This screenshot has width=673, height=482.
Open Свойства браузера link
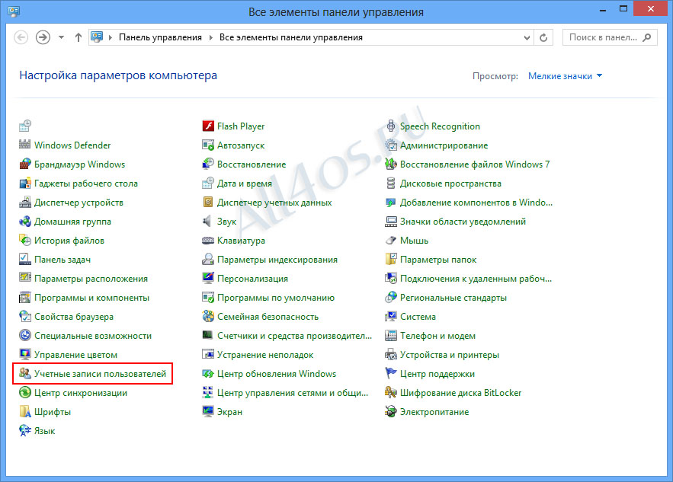pyautogui.click(x=74, y=317)
